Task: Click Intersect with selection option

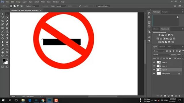Action: click(x=22, y=6)
